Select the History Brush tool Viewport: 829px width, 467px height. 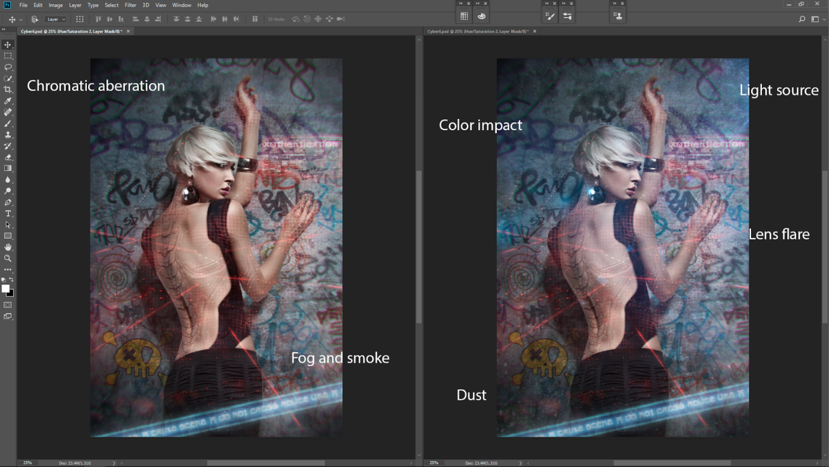coord(8,146)
